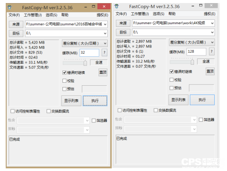Enable 筛选器 checkbox in right window

201,120
